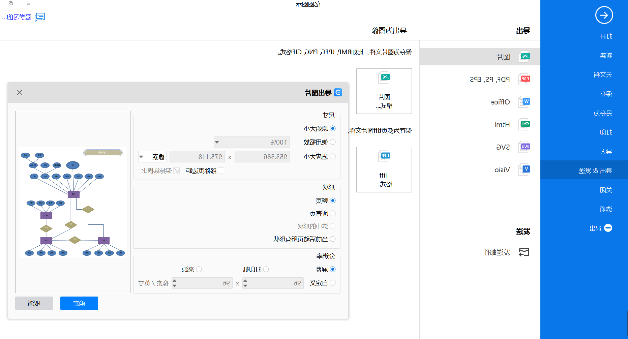Click the 取消 button
The image size is (628, 339).
(x=34, y=303)
